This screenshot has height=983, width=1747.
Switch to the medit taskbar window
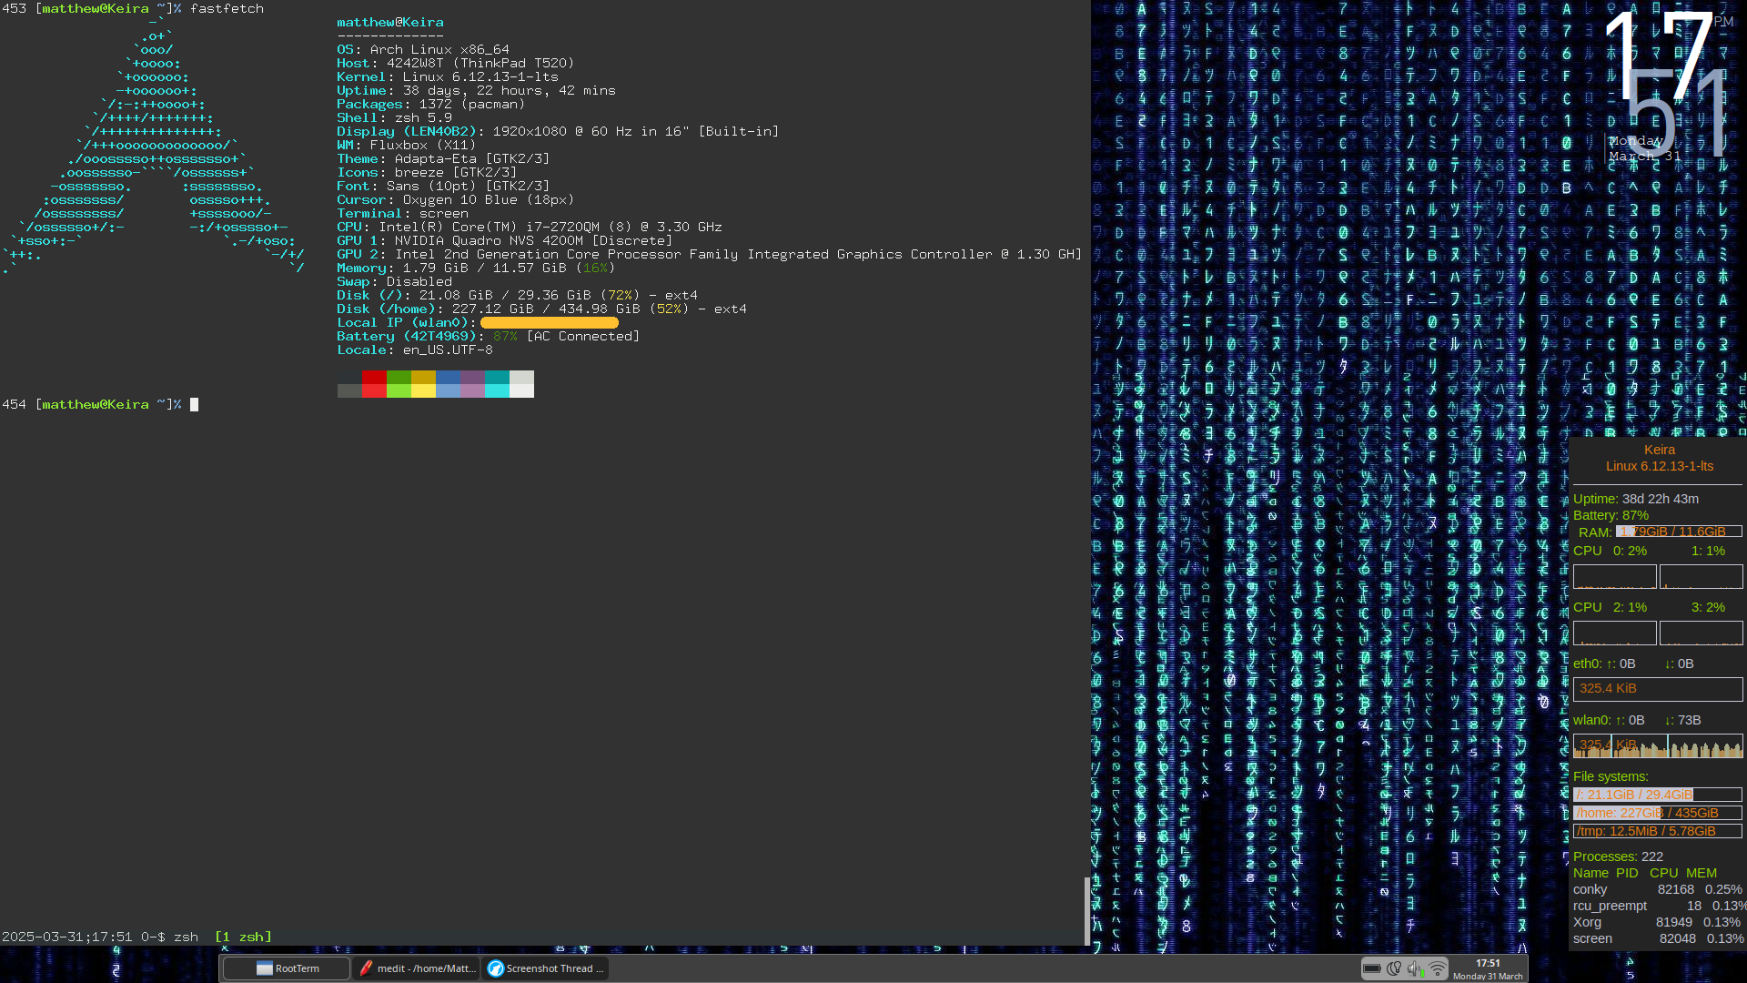418,968
